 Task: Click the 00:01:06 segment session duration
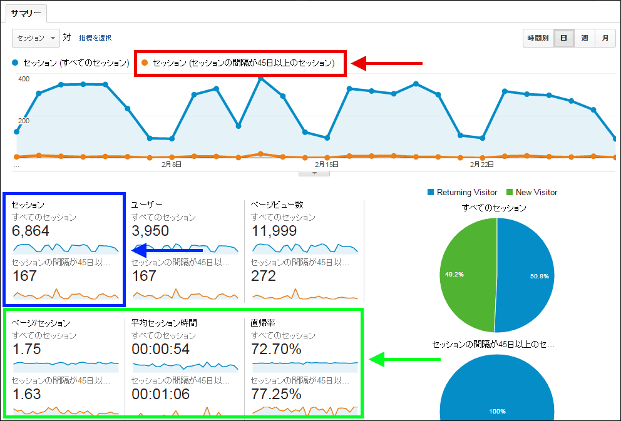click(160, 394)
